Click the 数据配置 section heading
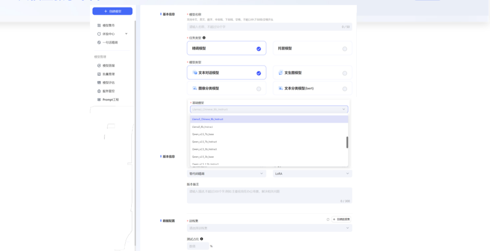 click(x=168, y=221)
